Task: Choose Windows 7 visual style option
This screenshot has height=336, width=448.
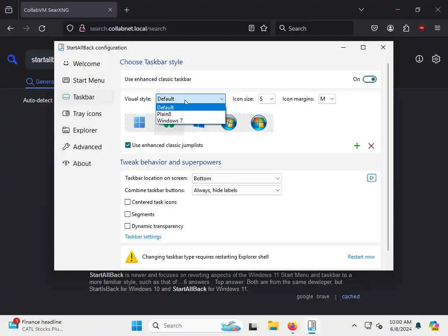Action: pos(191,121)
